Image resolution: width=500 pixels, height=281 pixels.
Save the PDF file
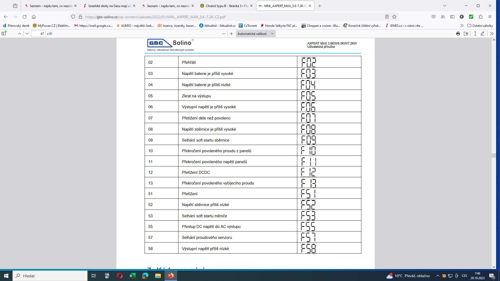[466, 34]
